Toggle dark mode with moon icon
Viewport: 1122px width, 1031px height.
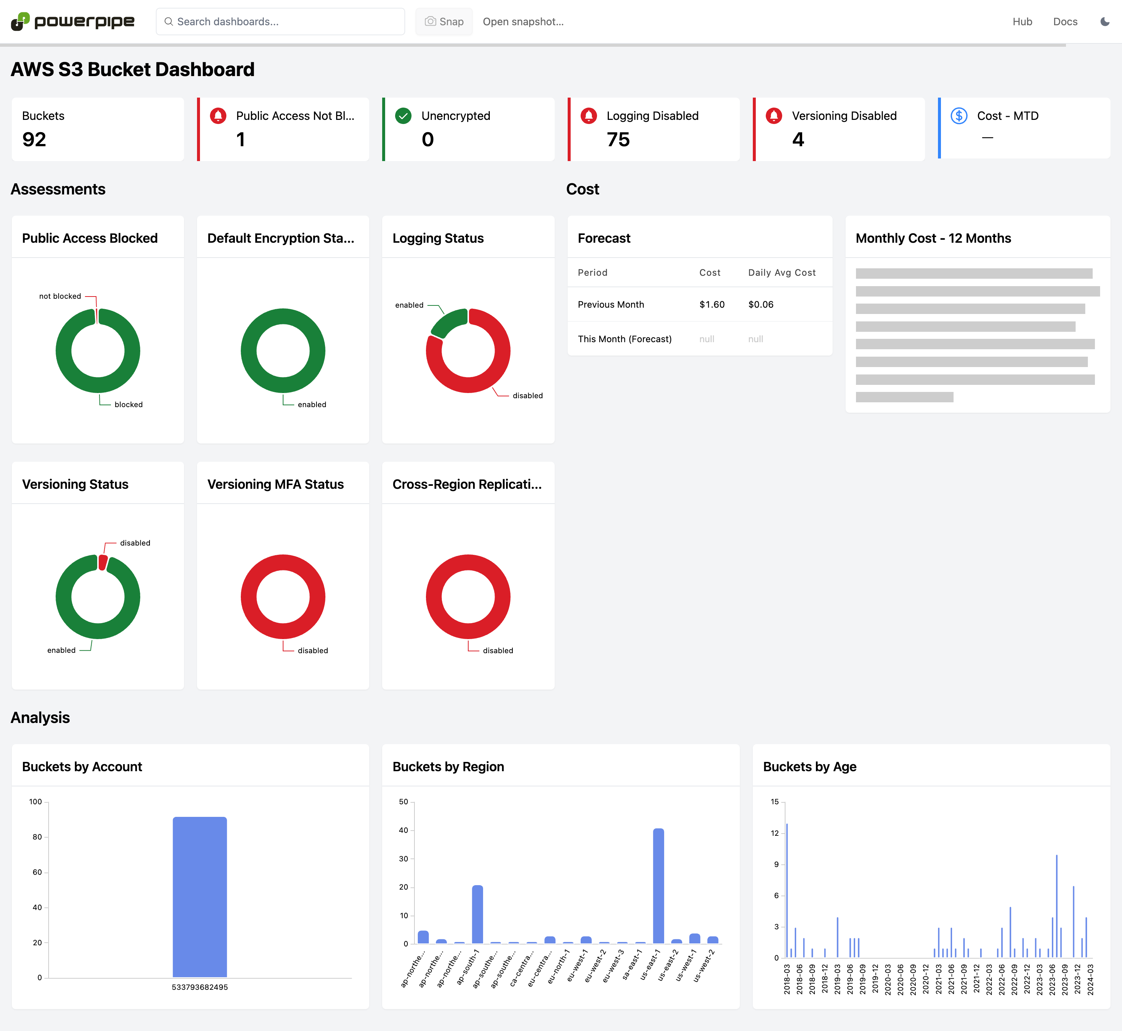[x=1105, y=22]
